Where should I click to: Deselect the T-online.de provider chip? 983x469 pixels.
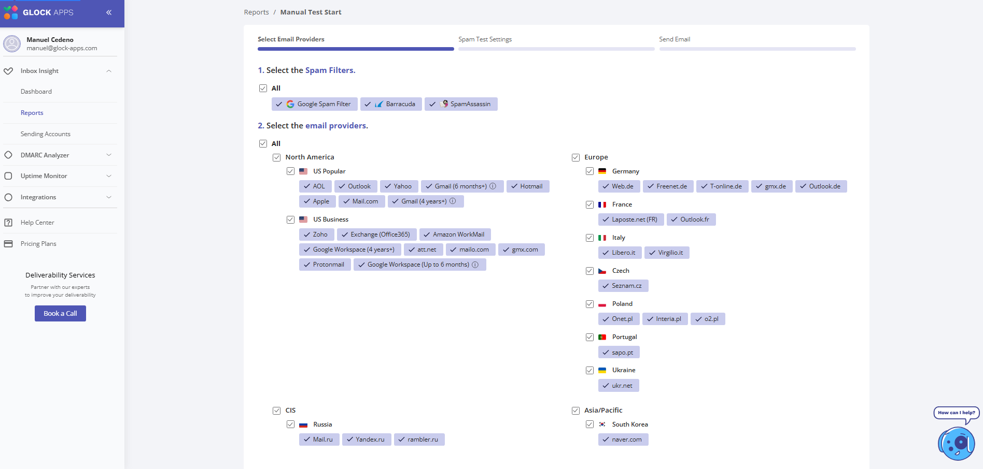[x=723, y=186]
